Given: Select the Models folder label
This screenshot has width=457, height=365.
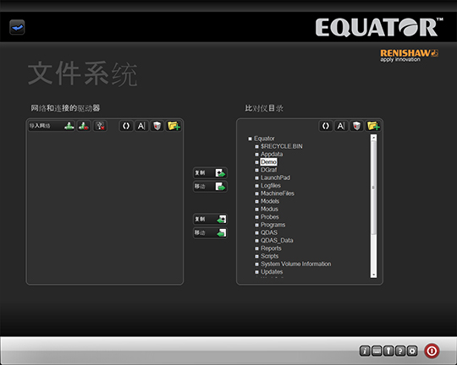Looking at the screenshot, I should coord(270,201).
